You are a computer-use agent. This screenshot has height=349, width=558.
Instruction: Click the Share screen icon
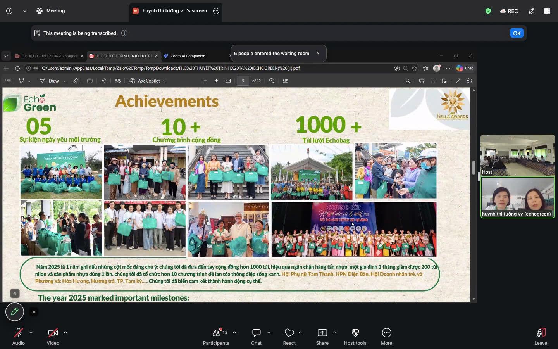(x=322, y=333)
